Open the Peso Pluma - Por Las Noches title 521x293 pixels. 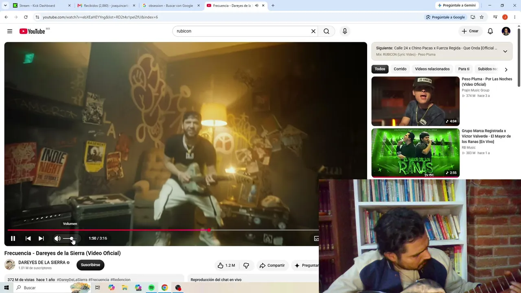point(487,82)
